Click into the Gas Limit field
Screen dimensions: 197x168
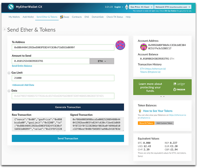[x=63, y=78]
